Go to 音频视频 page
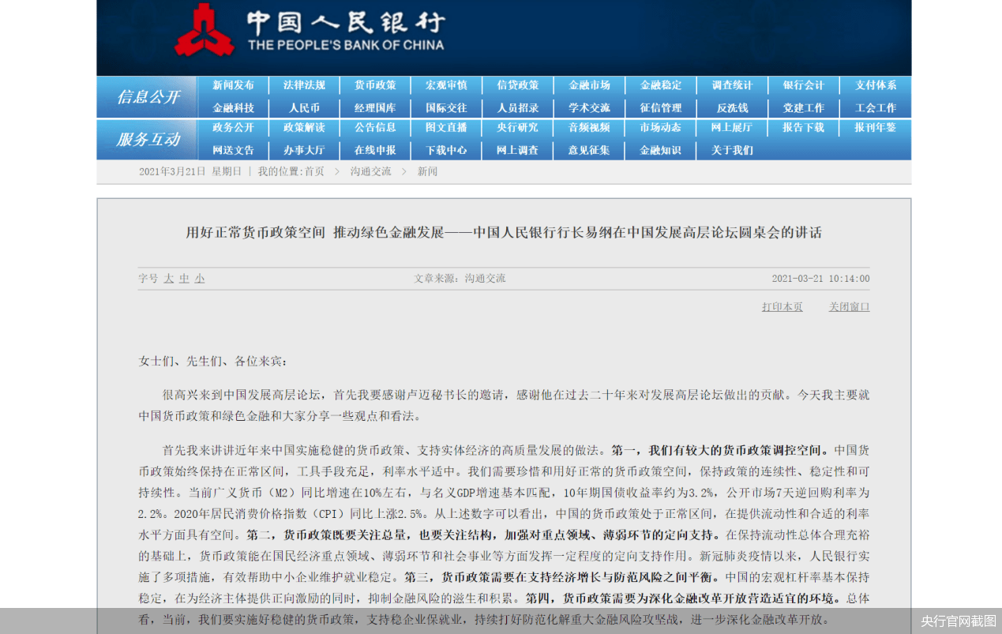Viewport: 1002px width, 634px height. point(589,127)
